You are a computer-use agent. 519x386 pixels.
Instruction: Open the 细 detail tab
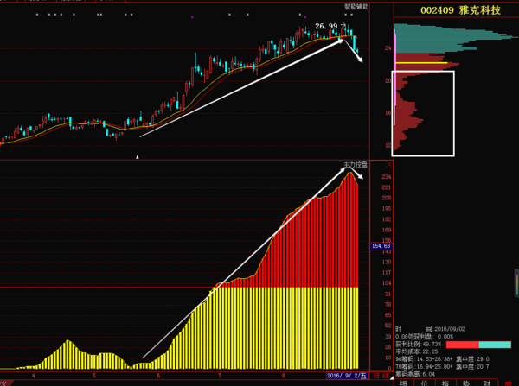pyautogui.click(x=403, y=383)
